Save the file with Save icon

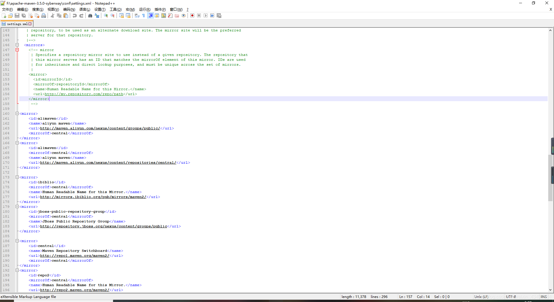pos(17,16)
